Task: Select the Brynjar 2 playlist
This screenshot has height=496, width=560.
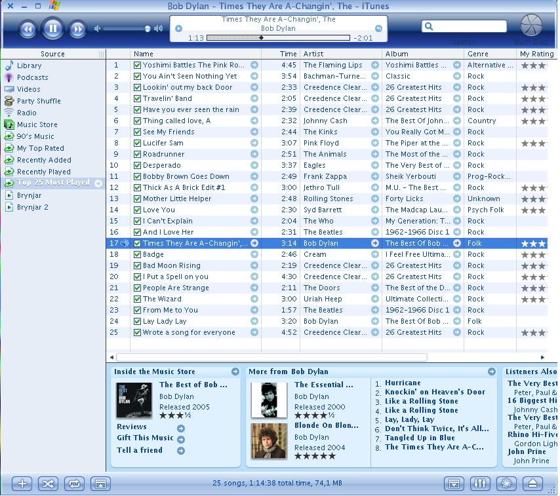Action: tap(33, 207)
